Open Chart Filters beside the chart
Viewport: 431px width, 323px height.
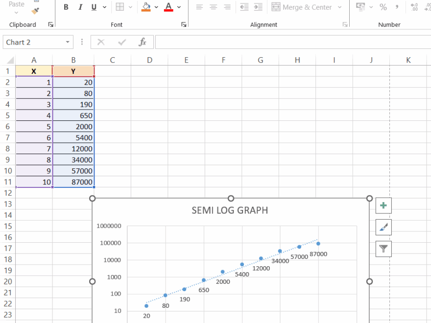pyautogui.click(x=383, y=249)
